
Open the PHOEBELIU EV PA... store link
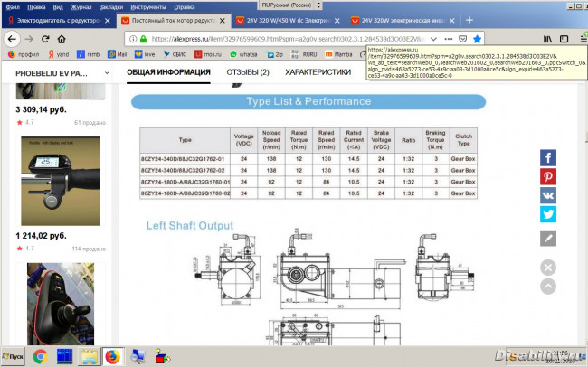click(x=52, y=72)
